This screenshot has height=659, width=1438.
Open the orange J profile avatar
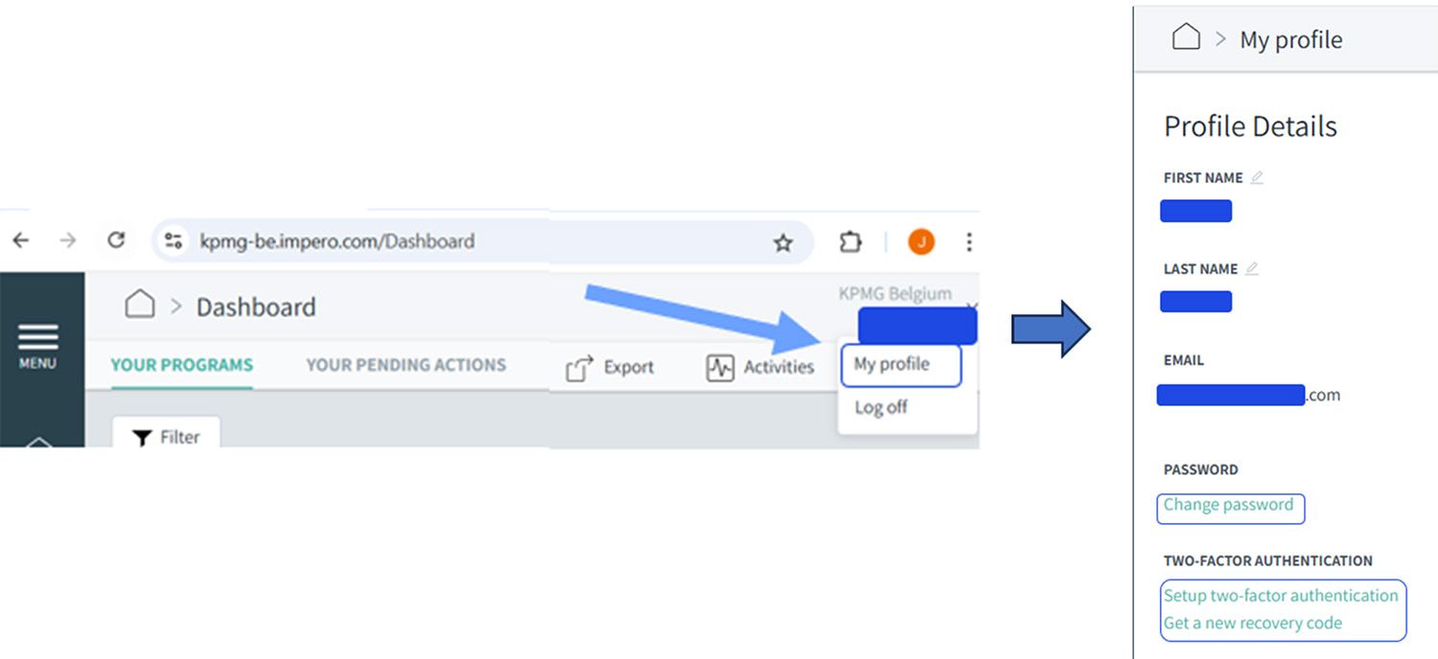(921, 242)
